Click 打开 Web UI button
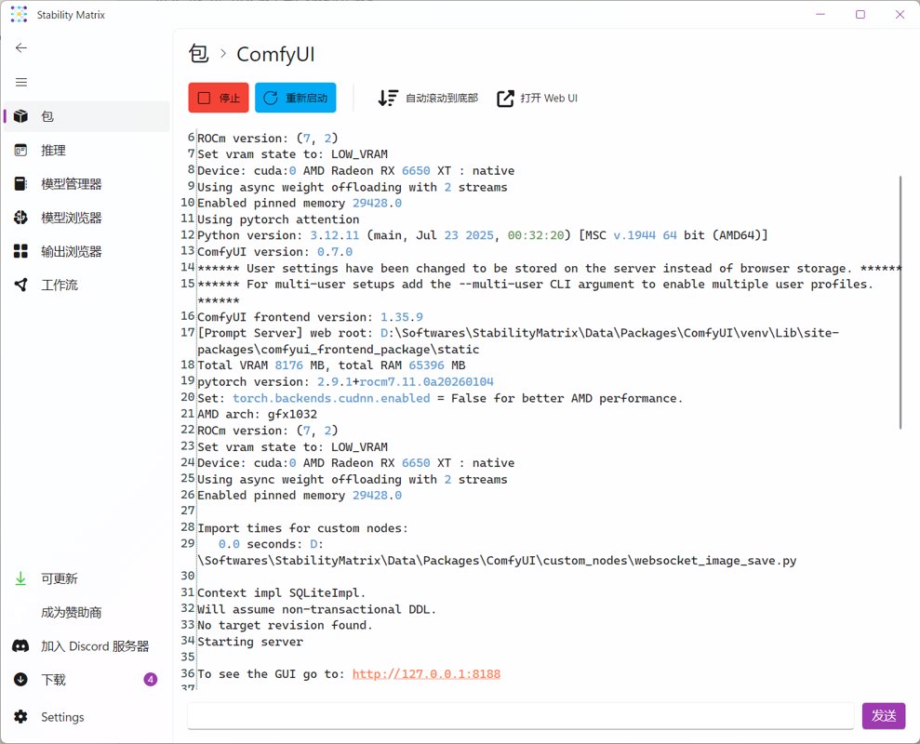920x744 pixels. click(537, 98)
